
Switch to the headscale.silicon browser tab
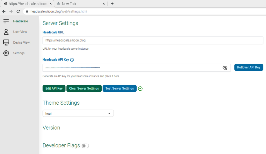click(x=28, y=4)
